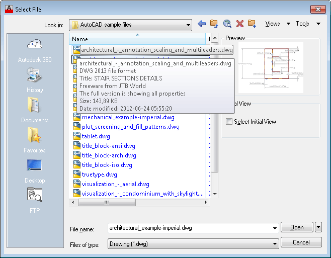This screenshot has width=331, height=258.
Task: Click the Search the Web icon
Action: (227, 24)
